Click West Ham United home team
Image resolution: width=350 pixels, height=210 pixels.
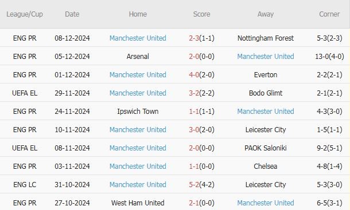click(138, 203)
